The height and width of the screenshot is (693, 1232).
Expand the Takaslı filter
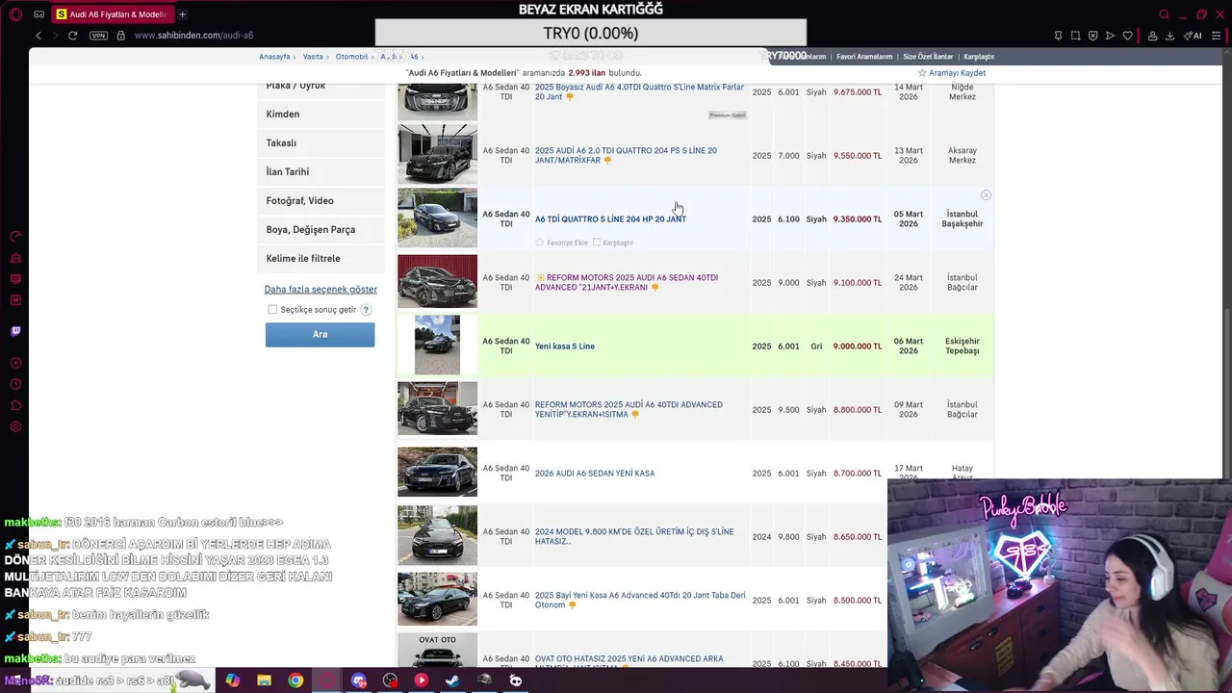pyautogui.click(x=321, y=143)
